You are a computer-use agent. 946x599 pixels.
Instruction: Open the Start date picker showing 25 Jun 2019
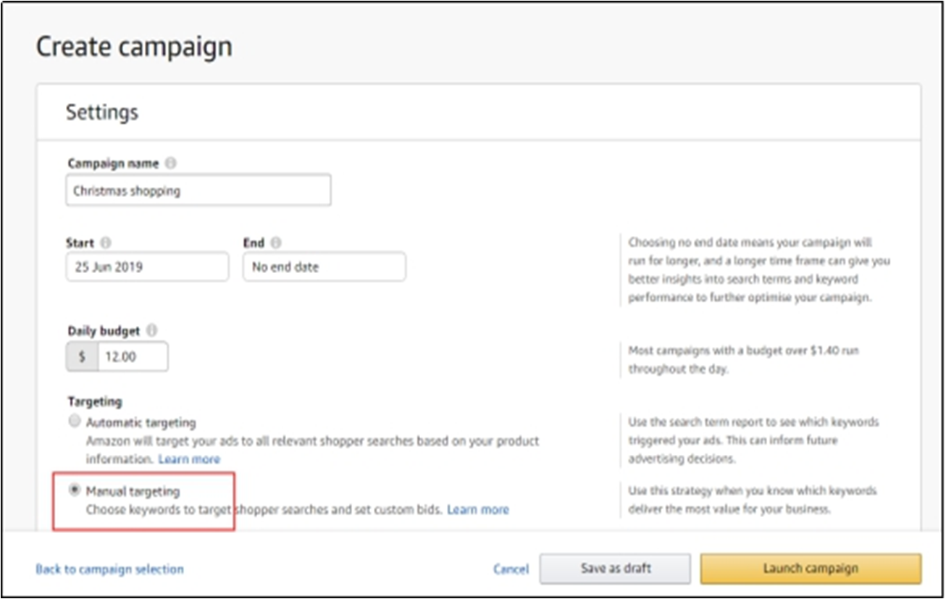click(147, 267)
